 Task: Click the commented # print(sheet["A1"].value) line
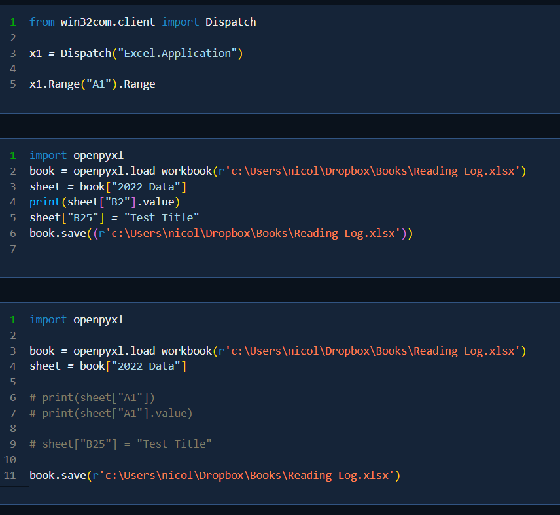pos(111,414)
